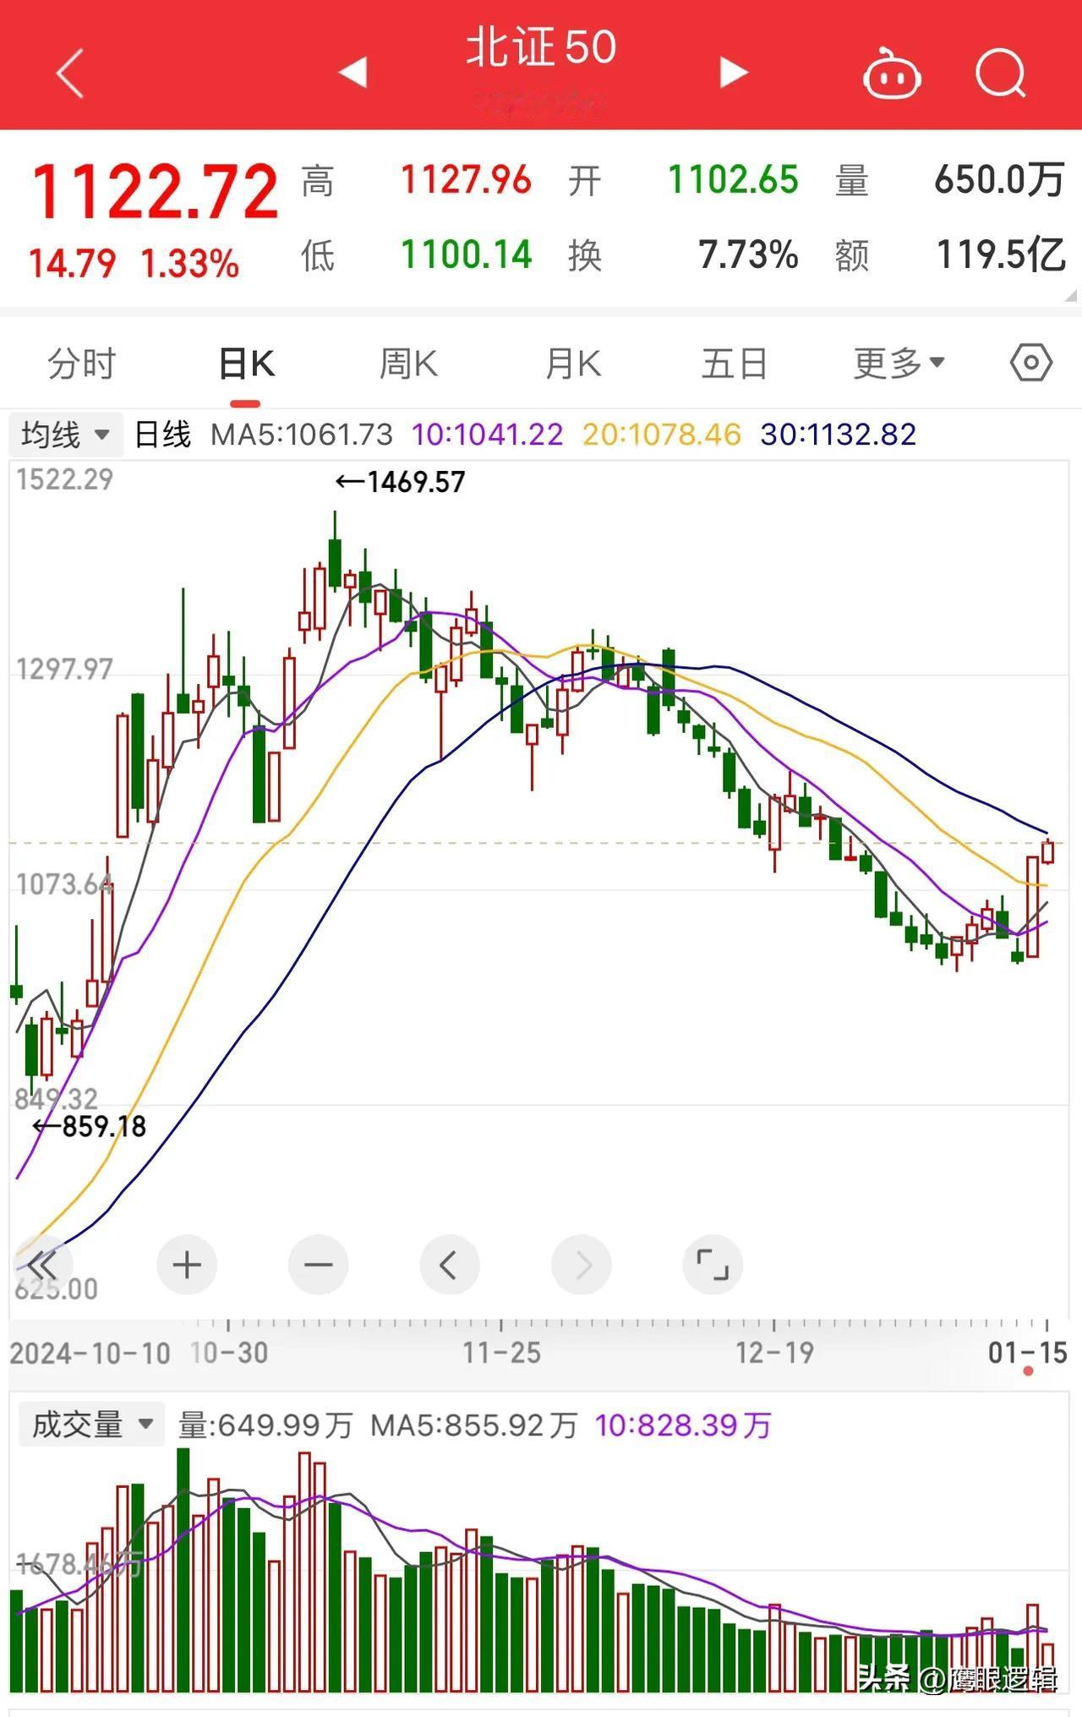Image resolution: width=1082 pixels, height=1717 pixels.
Task: Open the robot assistant icon
Action: (x=891, y=74)
